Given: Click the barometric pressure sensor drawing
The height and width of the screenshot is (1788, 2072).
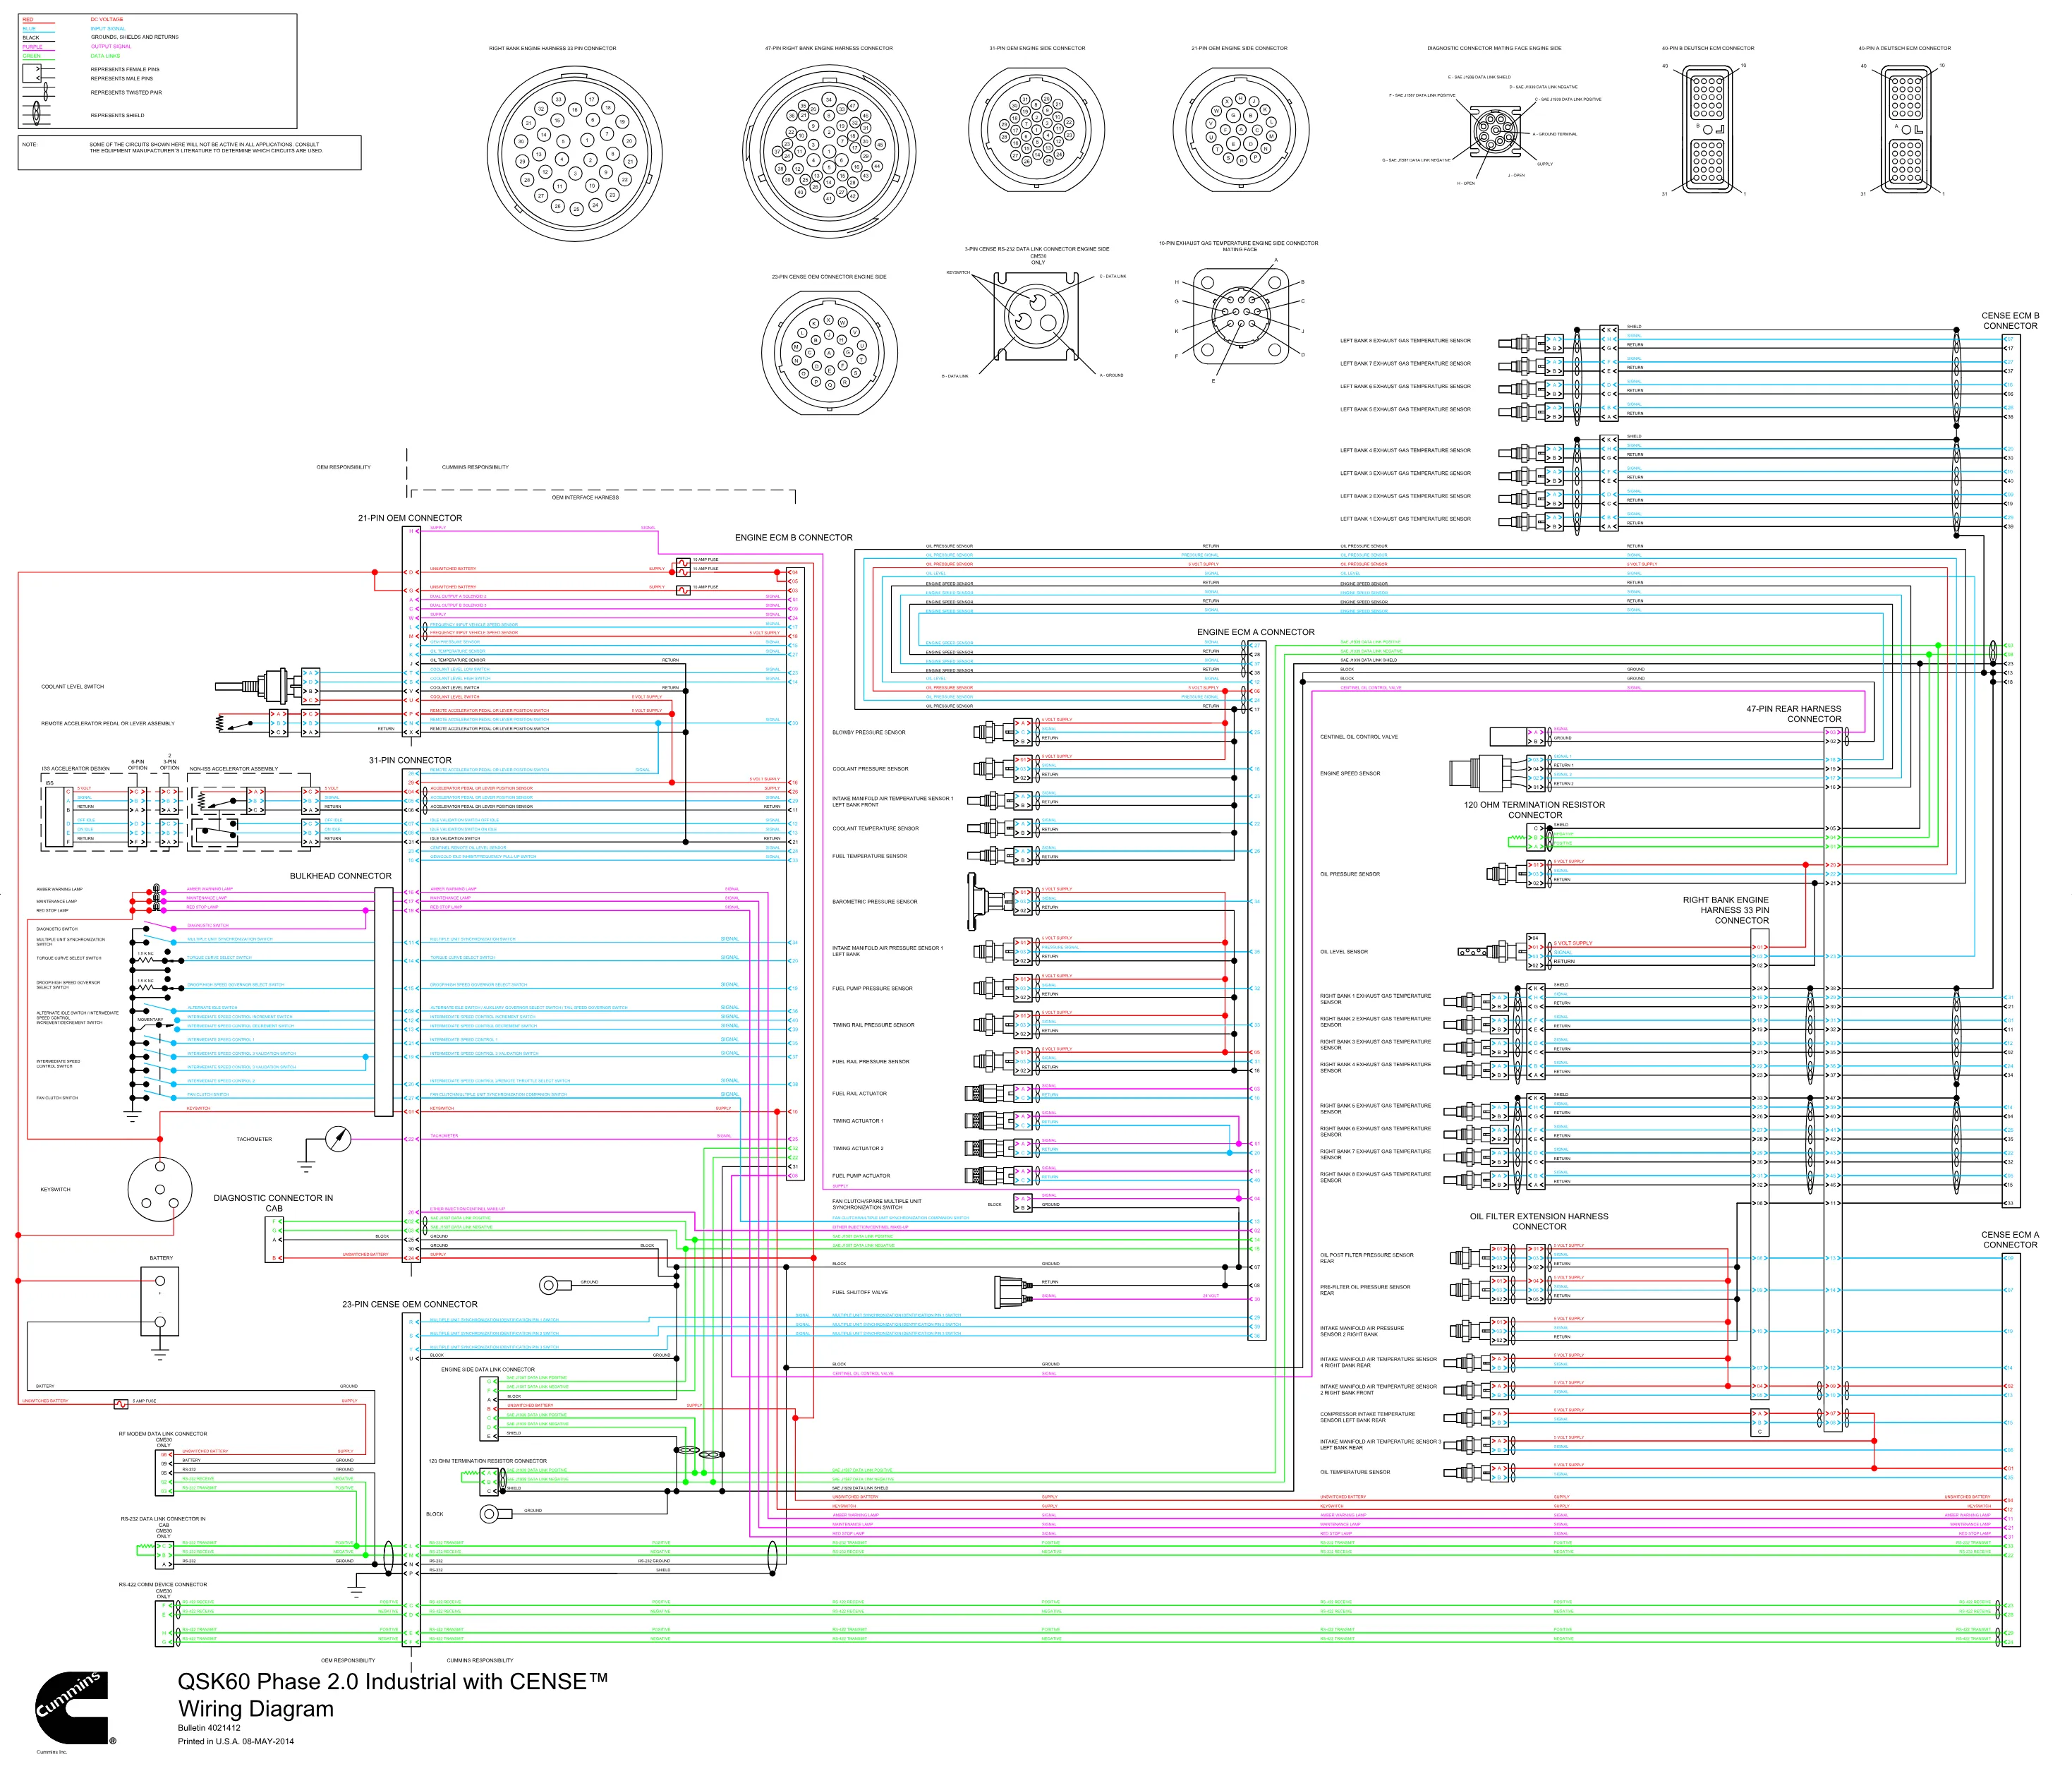Looking at the screenshot, I should 988,900.
